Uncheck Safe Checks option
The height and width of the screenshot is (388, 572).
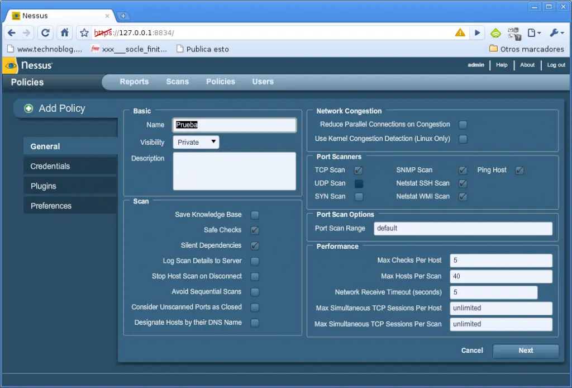(255, 230)
